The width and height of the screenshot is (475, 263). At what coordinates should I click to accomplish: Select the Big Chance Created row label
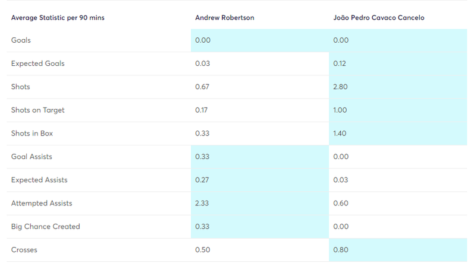[x=46, y=227]
